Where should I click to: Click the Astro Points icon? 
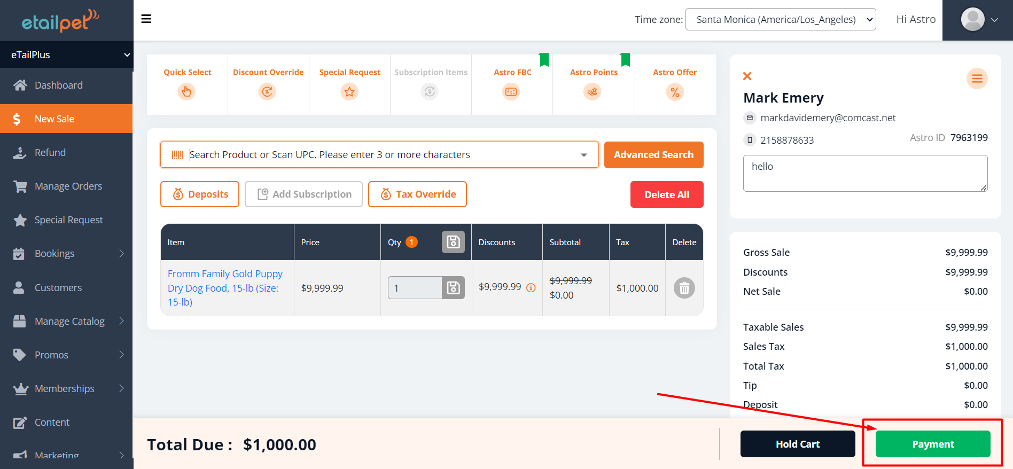pyautogui.click(x=593, y=92)
